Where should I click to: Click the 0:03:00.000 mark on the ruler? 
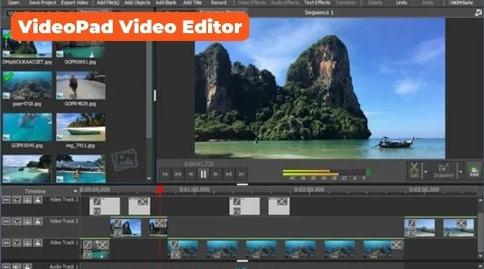coord(424,189)
